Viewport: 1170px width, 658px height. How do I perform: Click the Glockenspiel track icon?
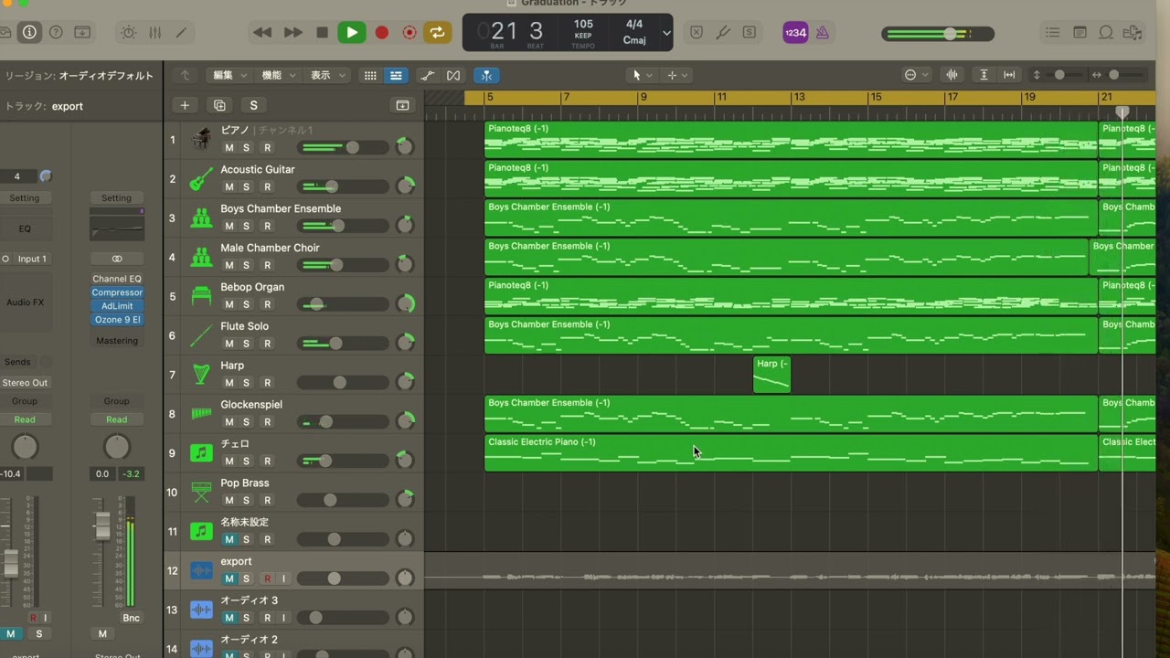(x=201, y=414)
